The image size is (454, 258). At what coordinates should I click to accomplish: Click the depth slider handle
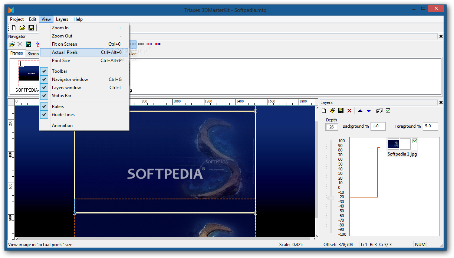point(330,198)
